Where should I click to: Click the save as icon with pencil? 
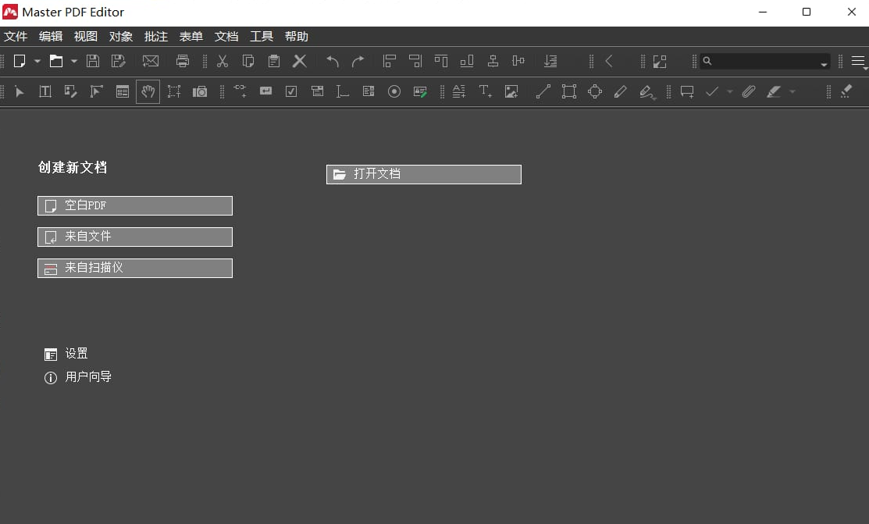pyautogui.click(x=118, y=61)
